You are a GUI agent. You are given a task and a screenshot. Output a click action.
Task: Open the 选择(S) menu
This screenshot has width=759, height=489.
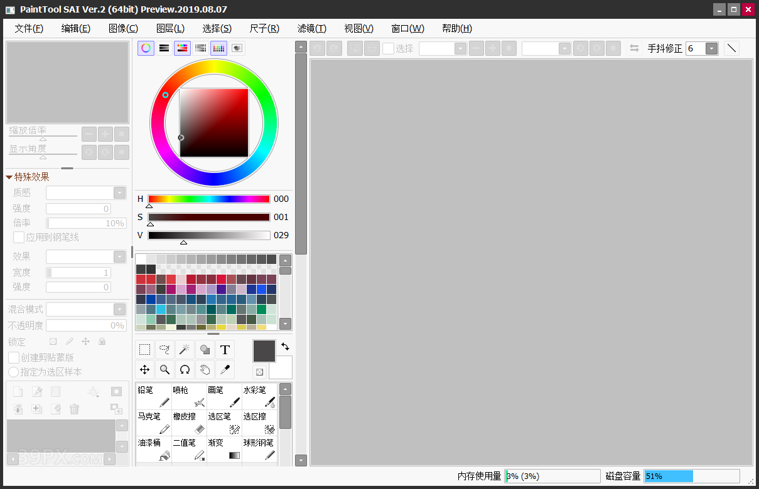217,28
